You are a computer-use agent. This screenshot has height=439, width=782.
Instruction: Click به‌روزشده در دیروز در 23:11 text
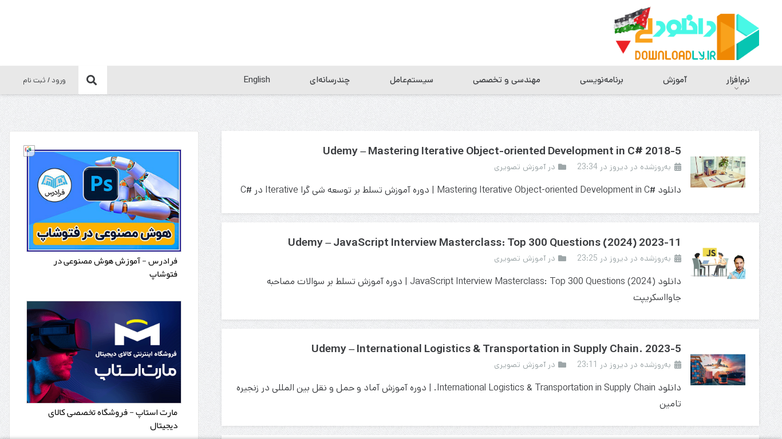click(x=624, y=365)
